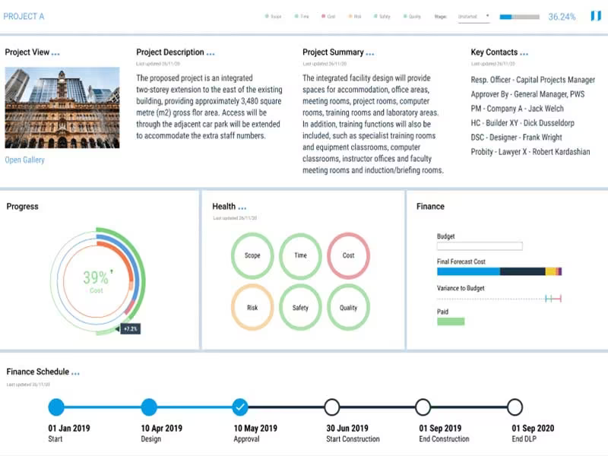Select the Cost health circle
608x456 pixels.
[x=348, y=255]
